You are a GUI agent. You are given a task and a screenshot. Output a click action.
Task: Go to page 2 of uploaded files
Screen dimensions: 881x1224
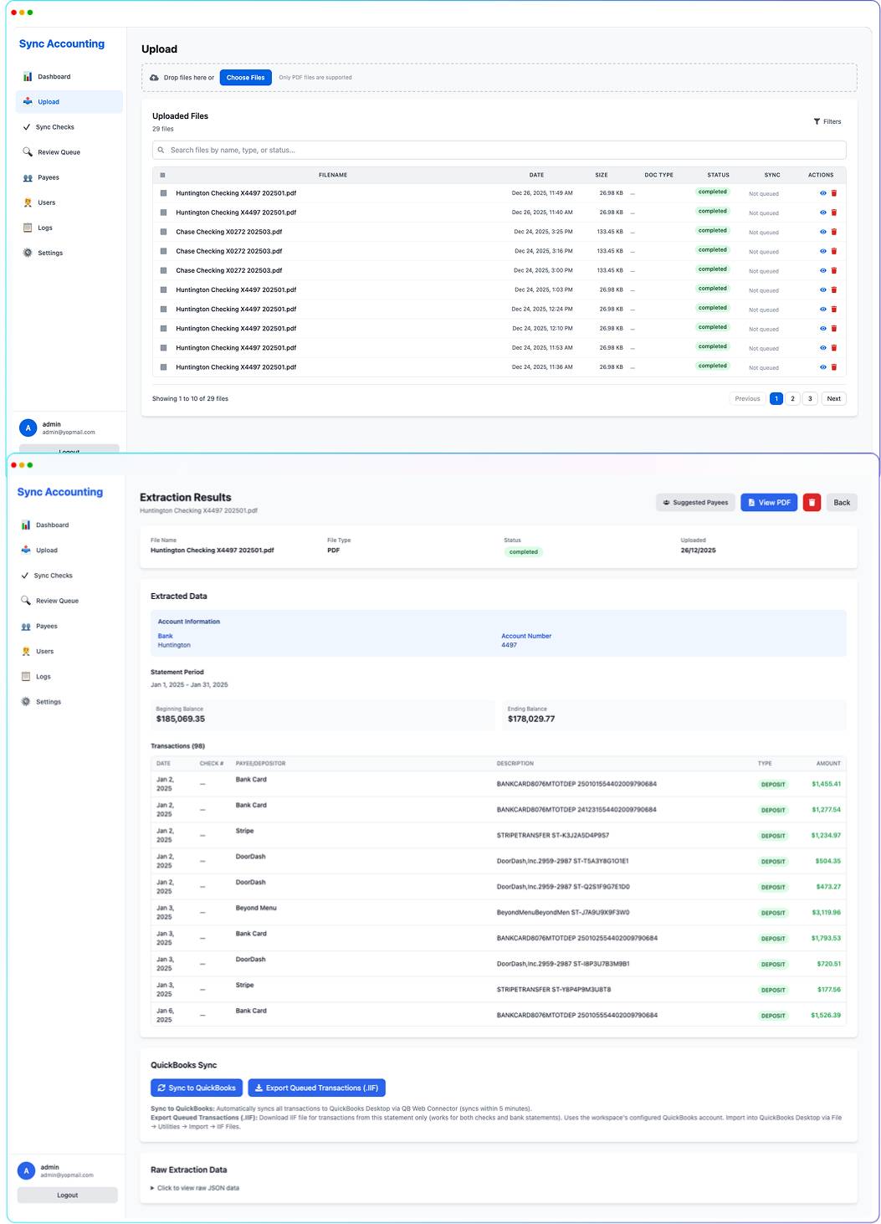(792, 399)
